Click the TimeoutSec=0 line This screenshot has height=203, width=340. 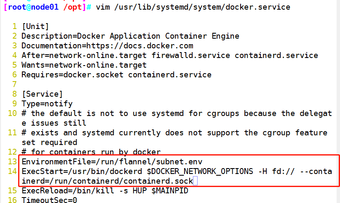pyautogui.click(x=49, y=200)
